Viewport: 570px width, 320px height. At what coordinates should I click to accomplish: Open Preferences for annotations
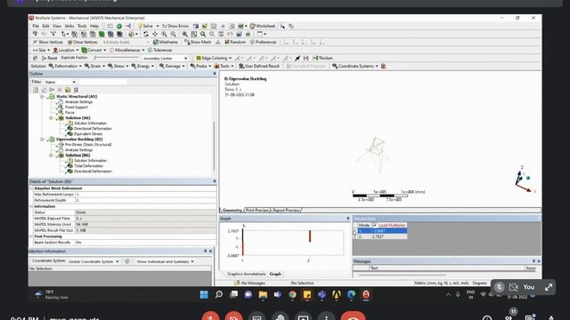point(264,42)
